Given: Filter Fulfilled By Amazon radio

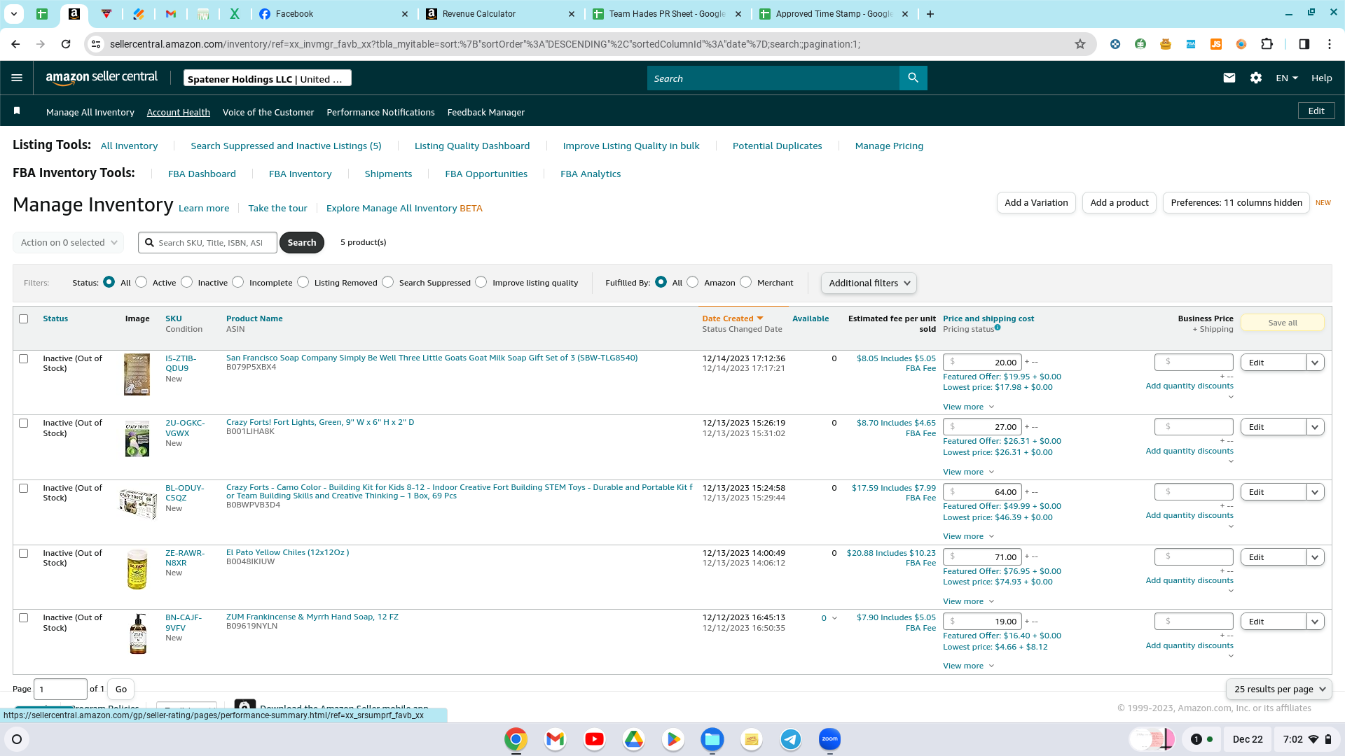Looking at the screenshot, I should (x=693, y=282).
